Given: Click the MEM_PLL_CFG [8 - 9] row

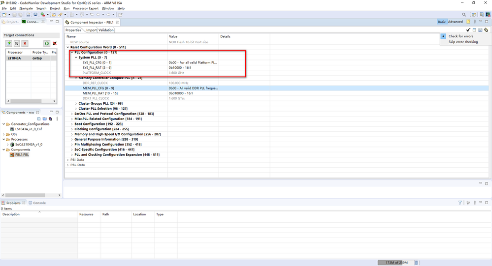Looking at the screenshot, I should (276, 89).
